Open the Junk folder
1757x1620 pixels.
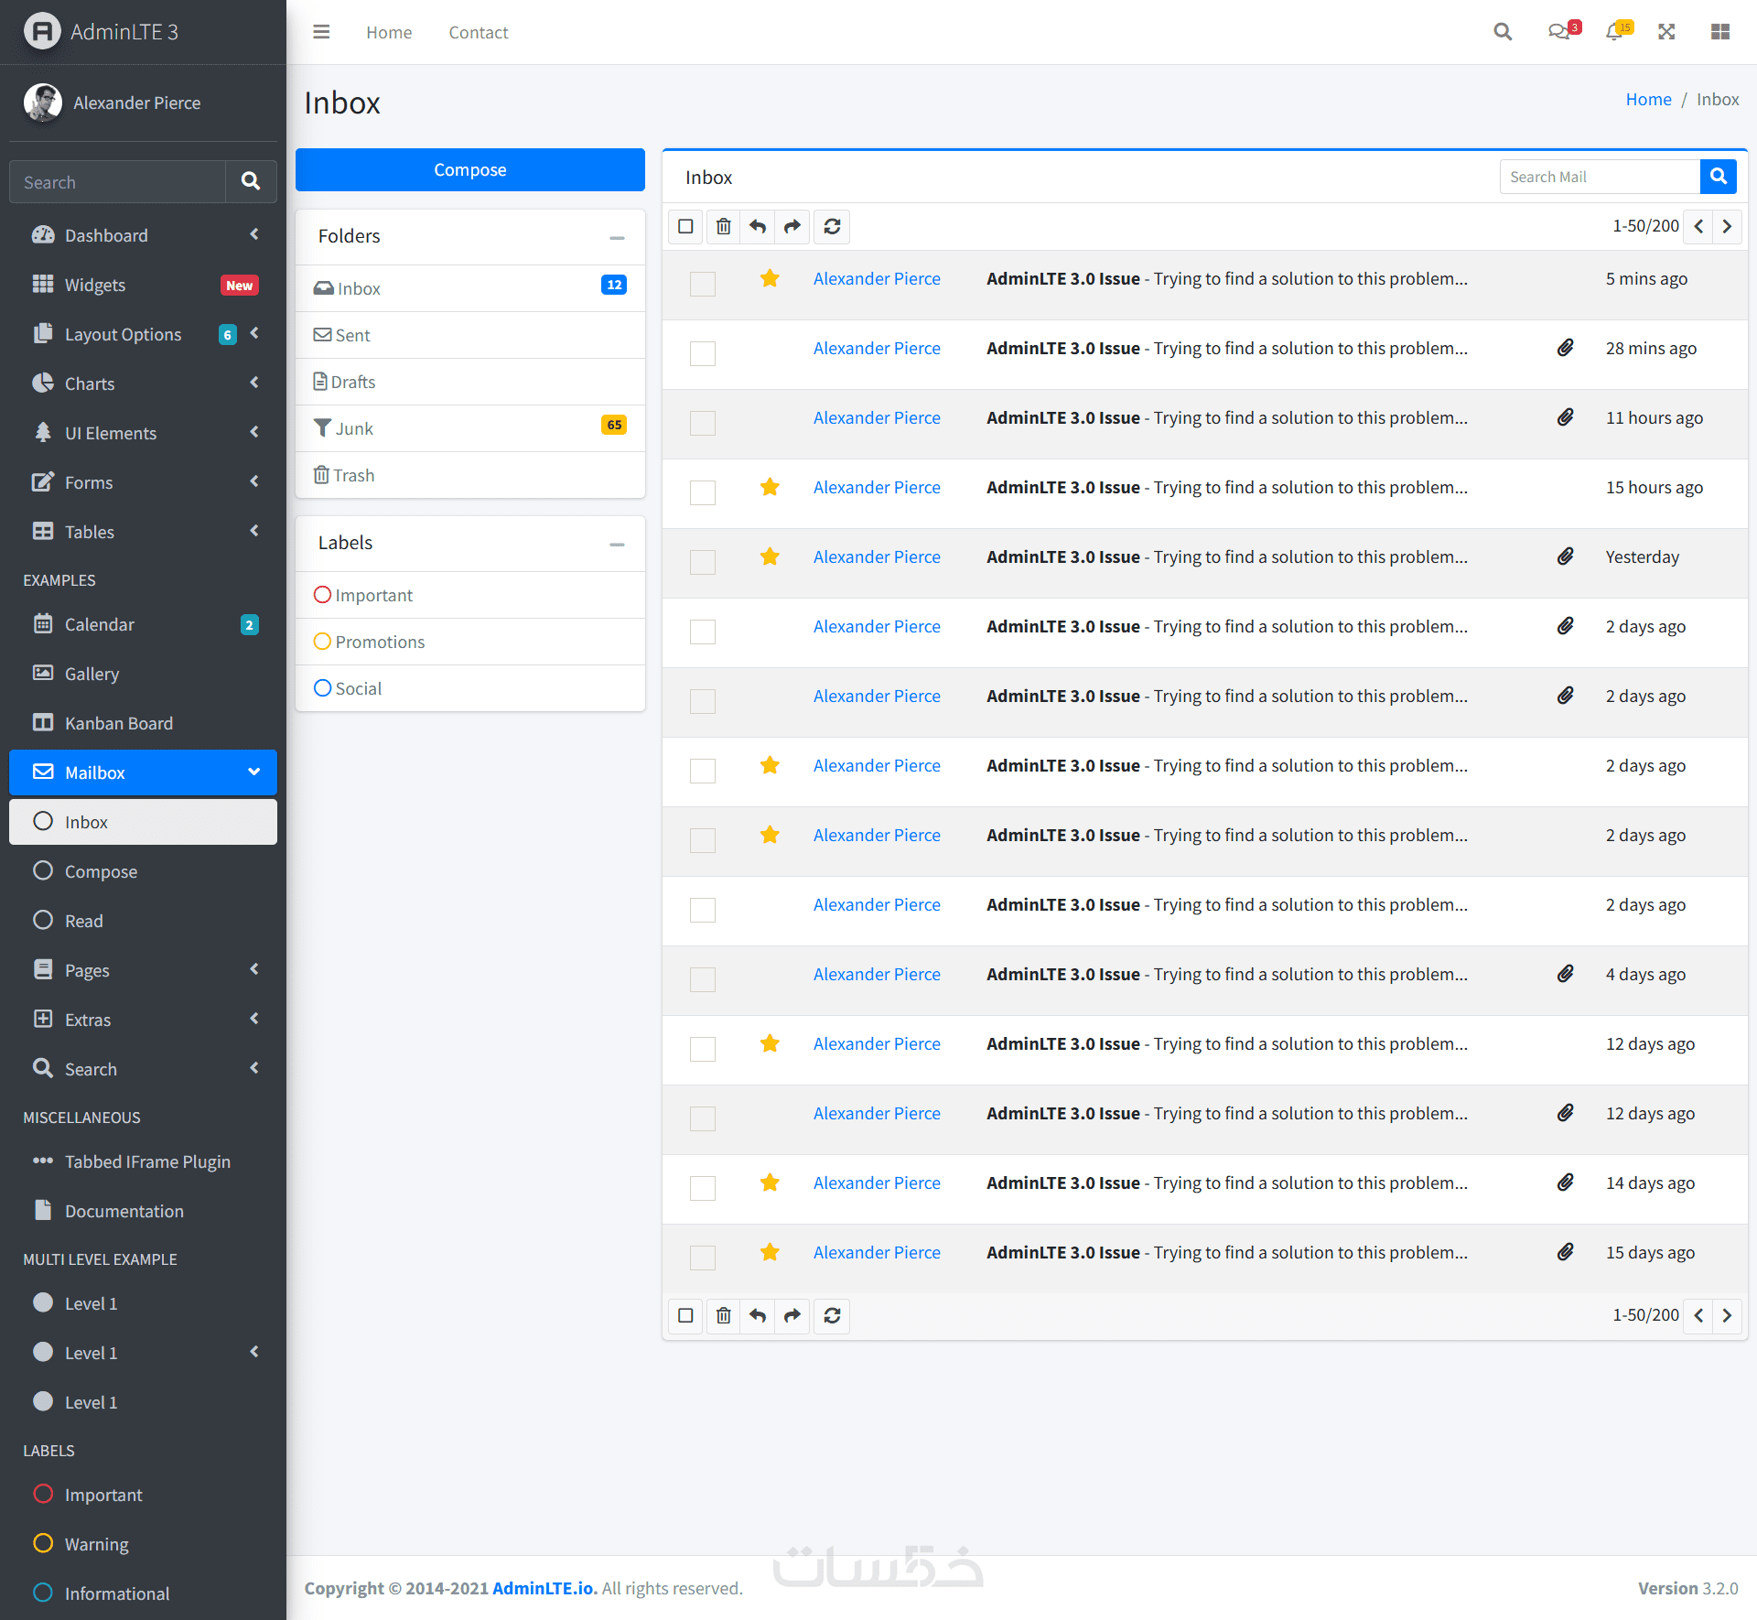tap(354, 428)
